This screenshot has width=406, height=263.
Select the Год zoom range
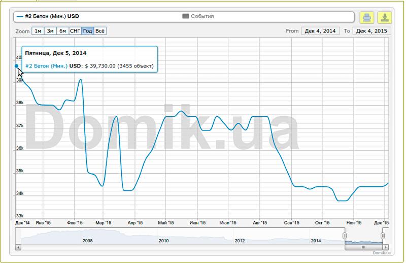(87, 31)
